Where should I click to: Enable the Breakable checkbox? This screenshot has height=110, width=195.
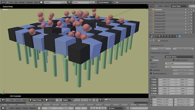coord(151,70)
